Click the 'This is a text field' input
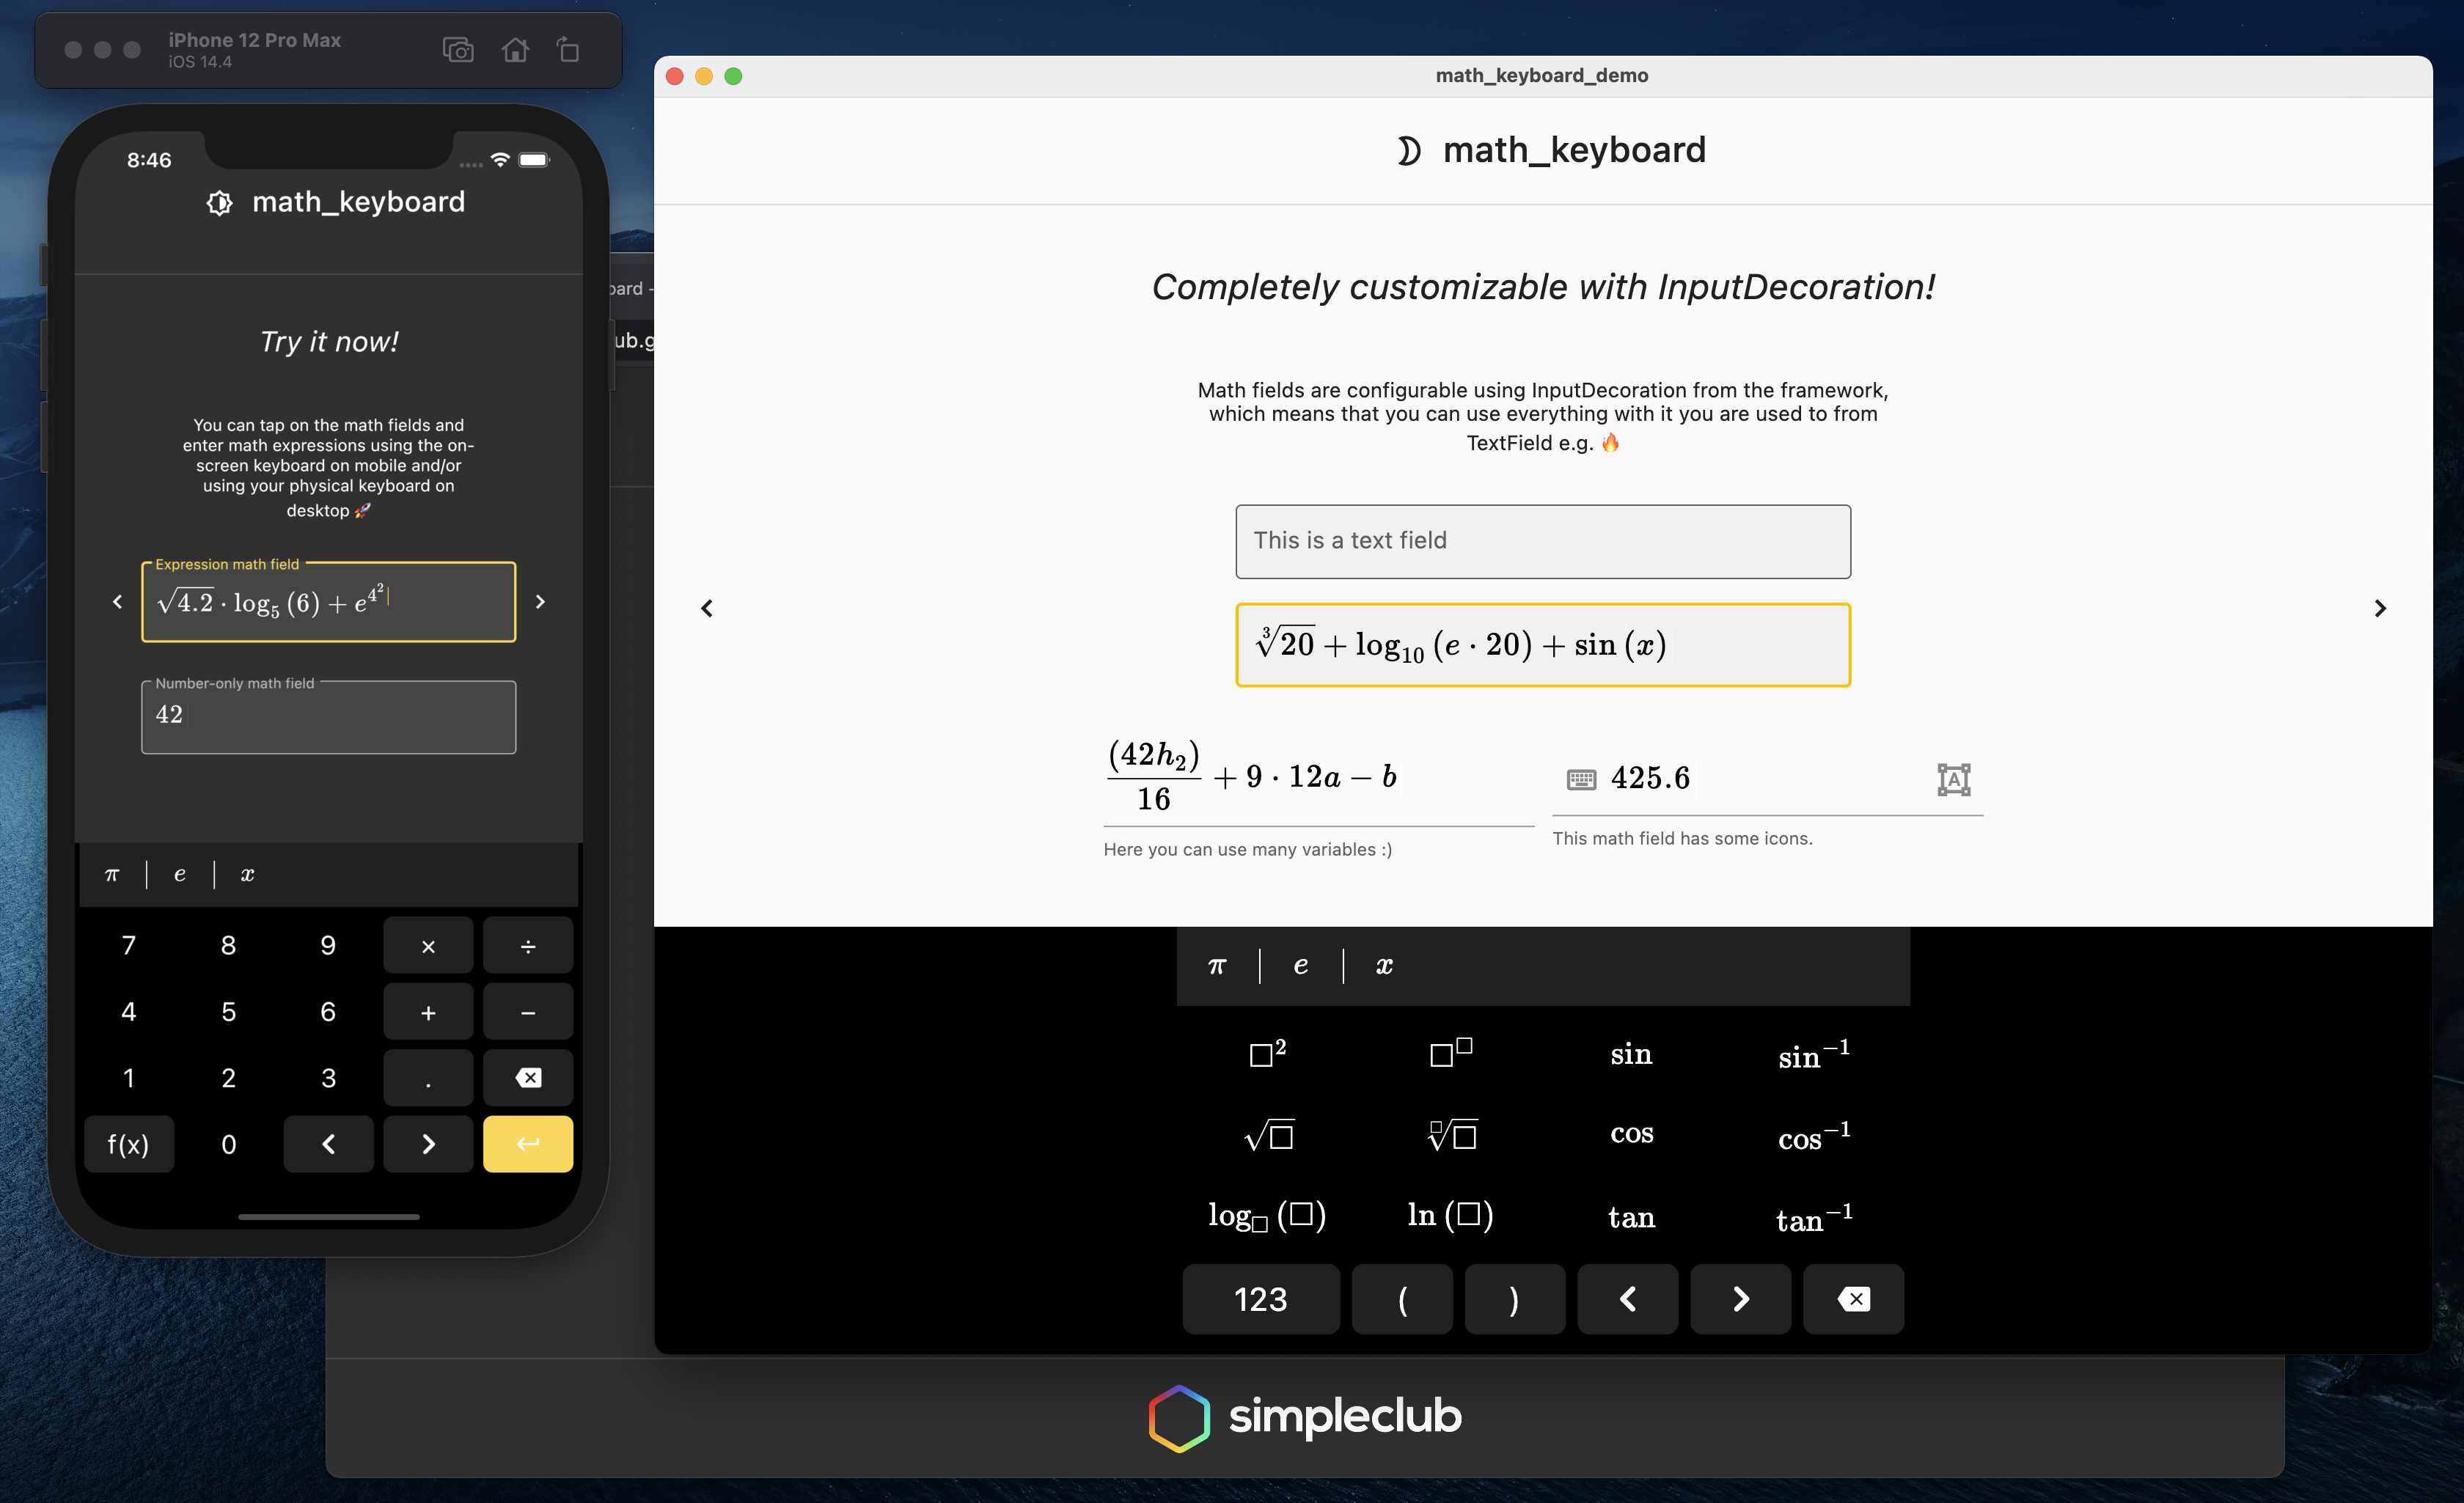This screenshot has height=1503, width=2464. point(1542,541)
